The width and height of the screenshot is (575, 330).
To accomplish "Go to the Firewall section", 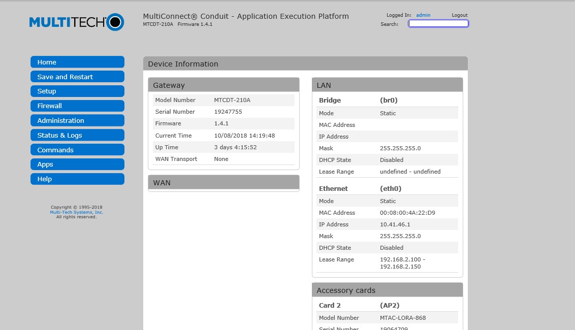I will (x=77, y=106).
